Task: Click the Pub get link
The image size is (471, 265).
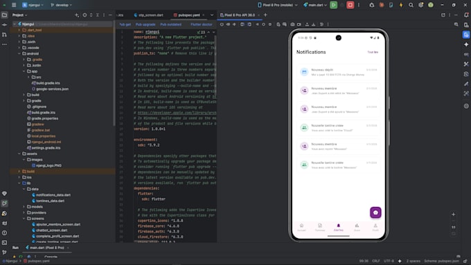Action: point(125,25)
